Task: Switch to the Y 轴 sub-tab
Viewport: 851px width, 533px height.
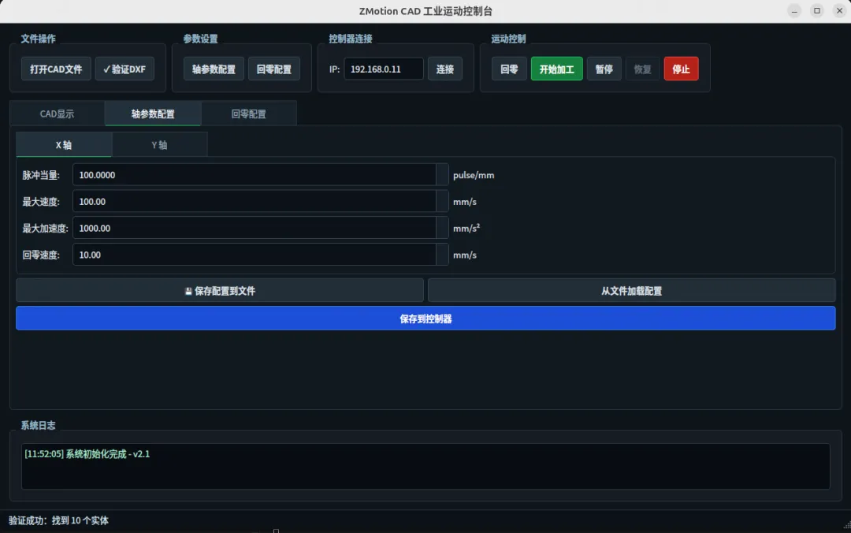Action: [x=159, y=144]
